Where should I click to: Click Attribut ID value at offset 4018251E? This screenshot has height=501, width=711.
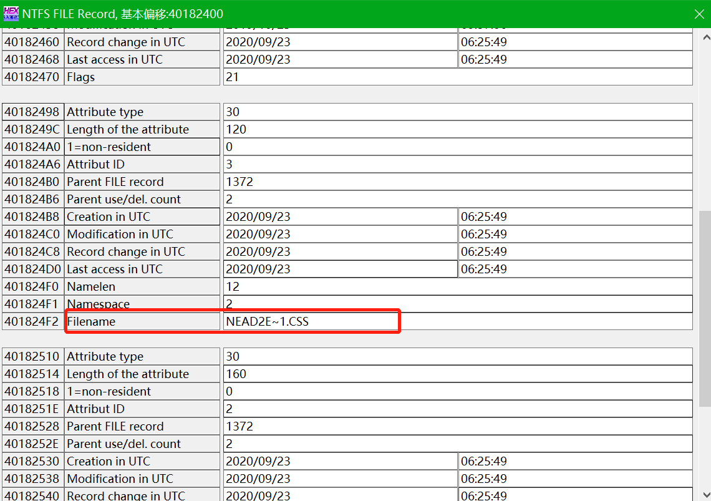click(x=458, y=409)
